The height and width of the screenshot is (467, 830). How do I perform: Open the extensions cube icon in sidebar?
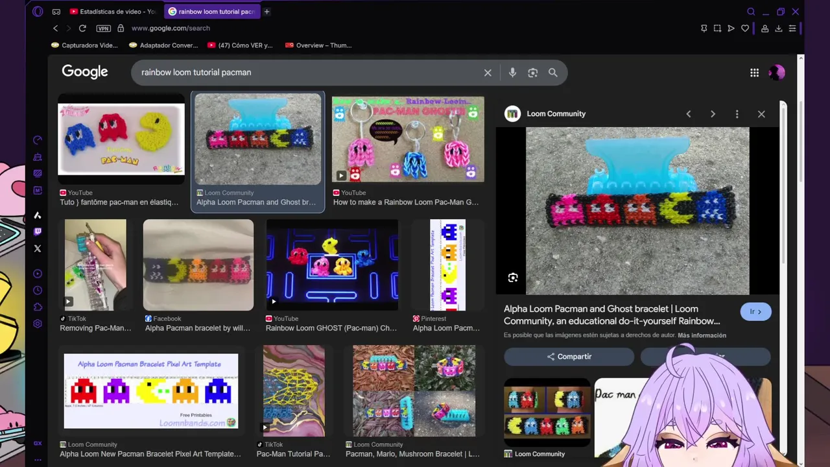pyautogui.click(x=38, y=307)
